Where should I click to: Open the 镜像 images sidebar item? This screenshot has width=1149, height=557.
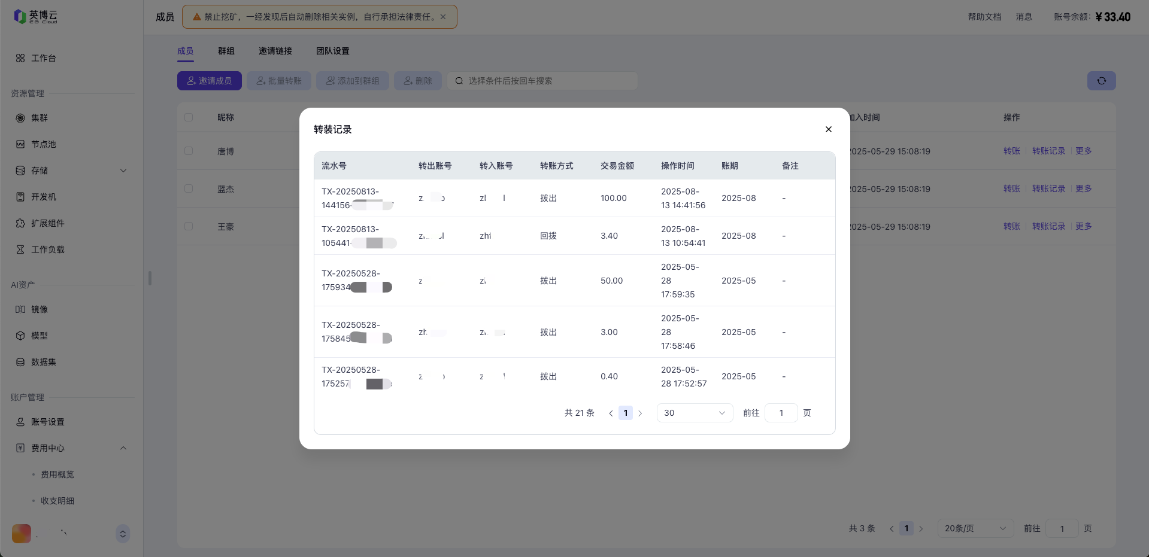coord(20,309)
